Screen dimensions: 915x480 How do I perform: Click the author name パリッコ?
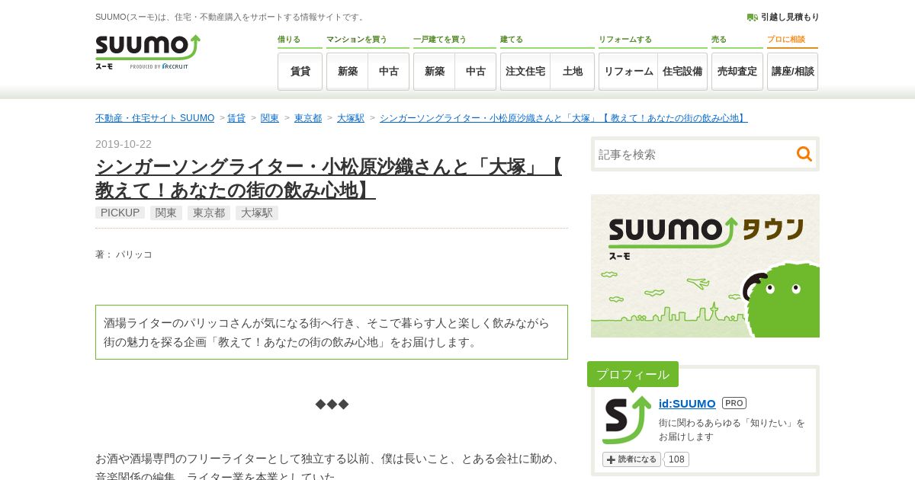click(134, 254)
